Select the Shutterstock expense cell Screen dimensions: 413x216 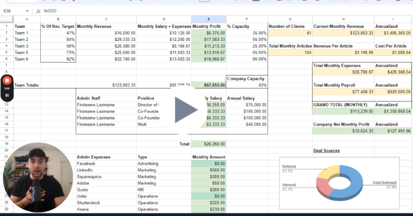click(106, 203)
